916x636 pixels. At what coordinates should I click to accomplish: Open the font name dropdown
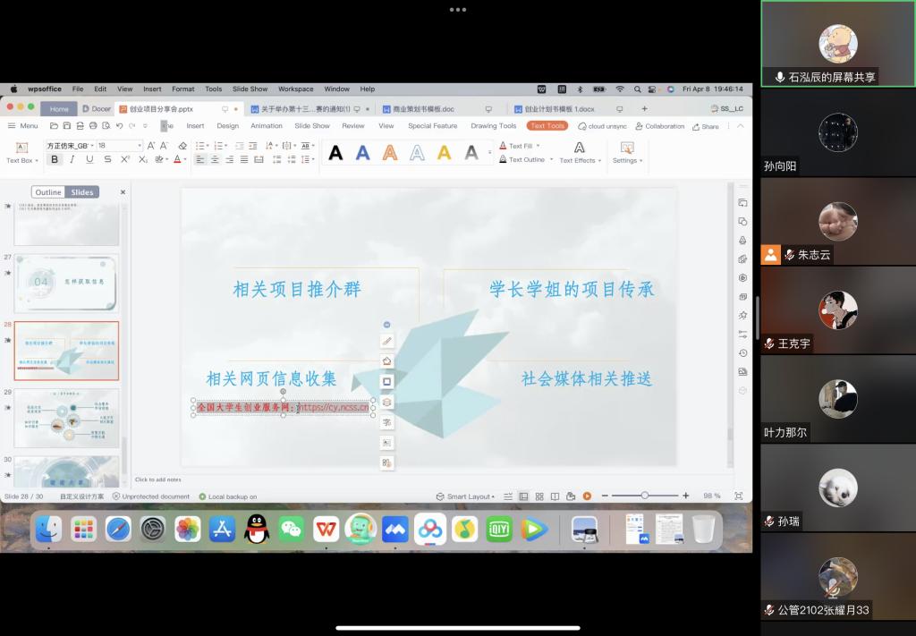click(69, 145)
